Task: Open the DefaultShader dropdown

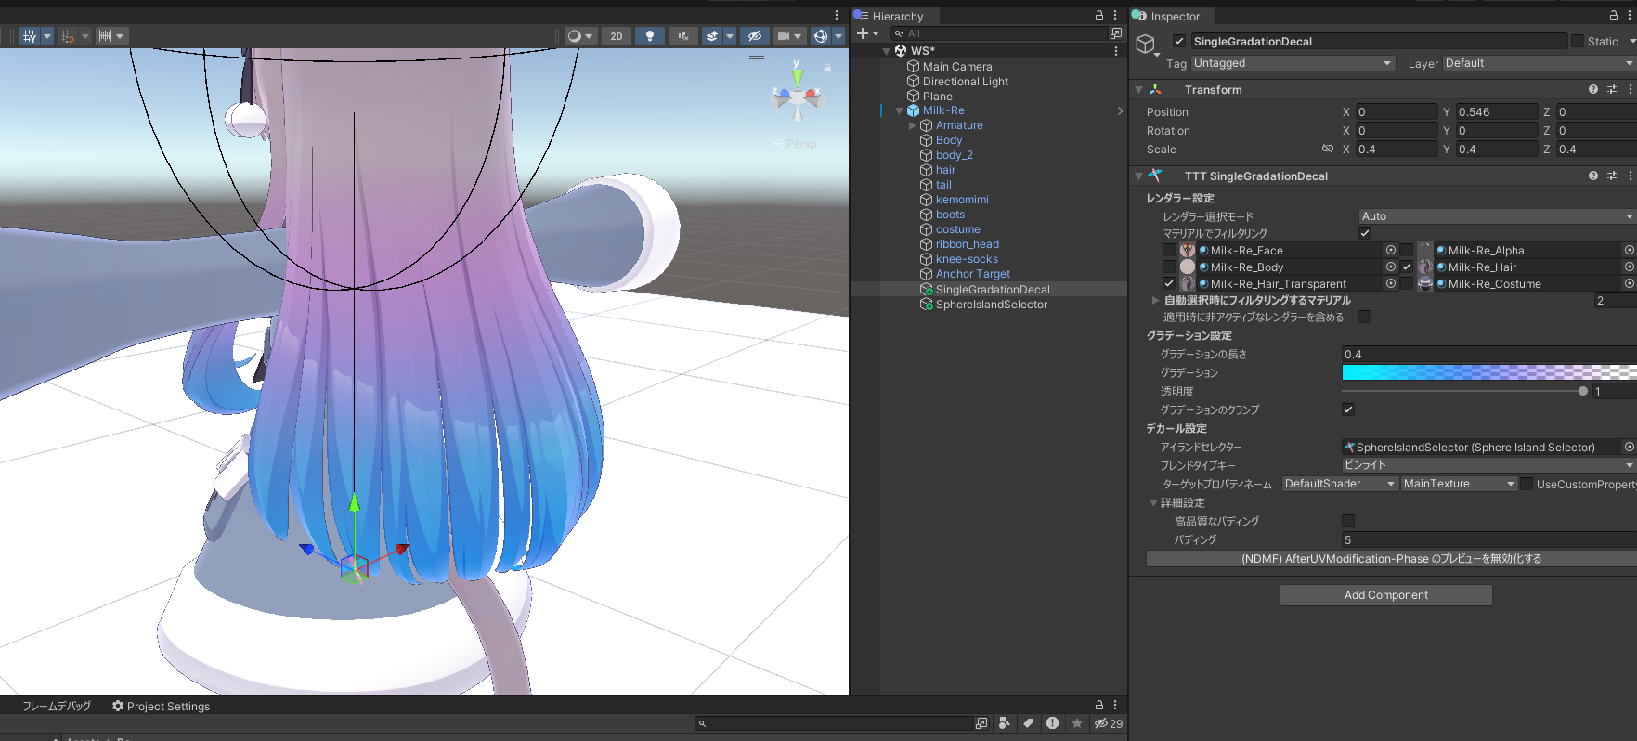Action: click(1339, 484)
